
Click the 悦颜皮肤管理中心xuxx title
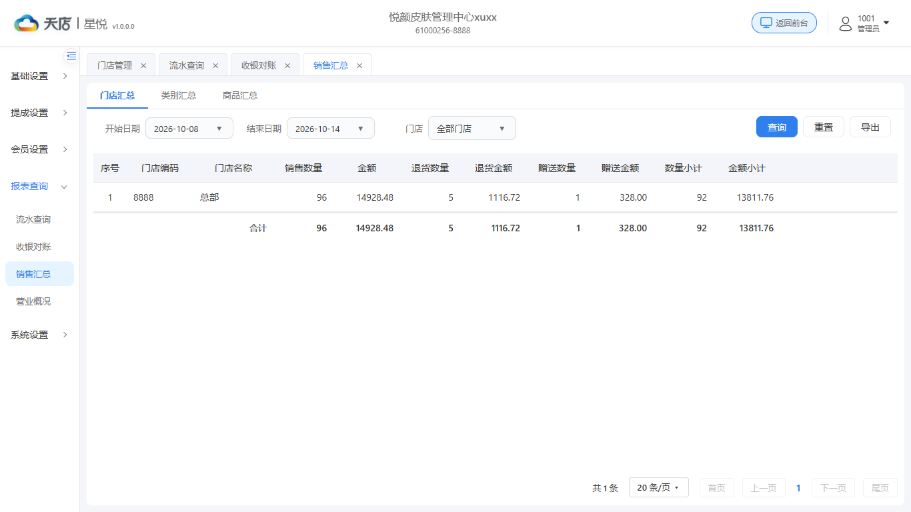coord(443,17)
